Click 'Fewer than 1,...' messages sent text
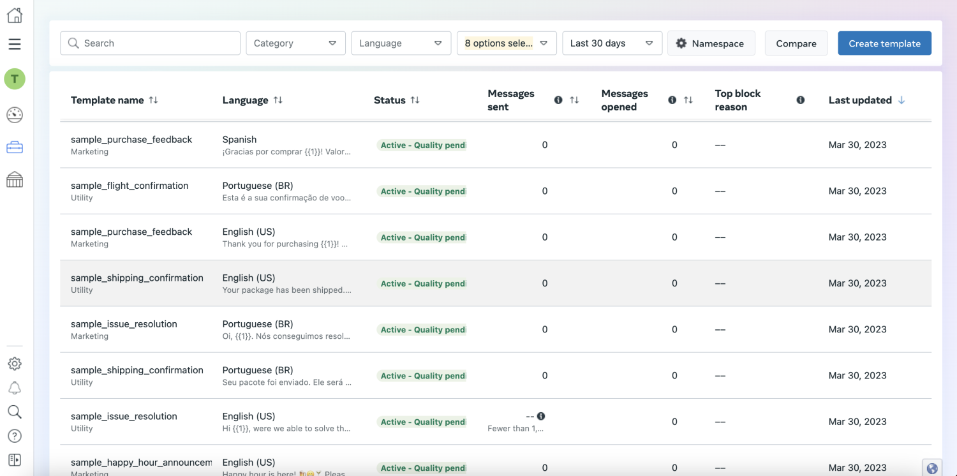This screenshot has height=476, width=957. (x=516, y=429)
